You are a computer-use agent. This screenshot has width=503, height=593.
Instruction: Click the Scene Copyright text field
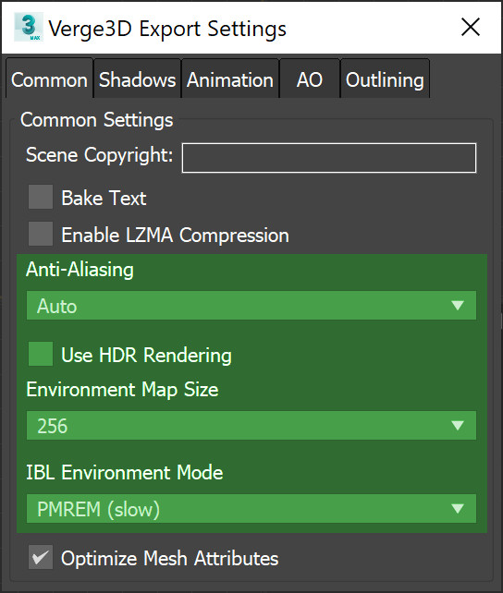[x=329, y=158]
